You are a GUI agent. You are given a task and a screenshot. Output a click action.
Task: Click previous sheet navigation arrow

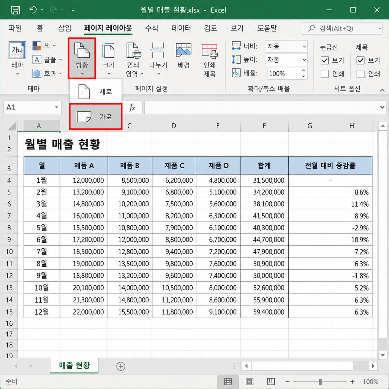tap(16, 366)
